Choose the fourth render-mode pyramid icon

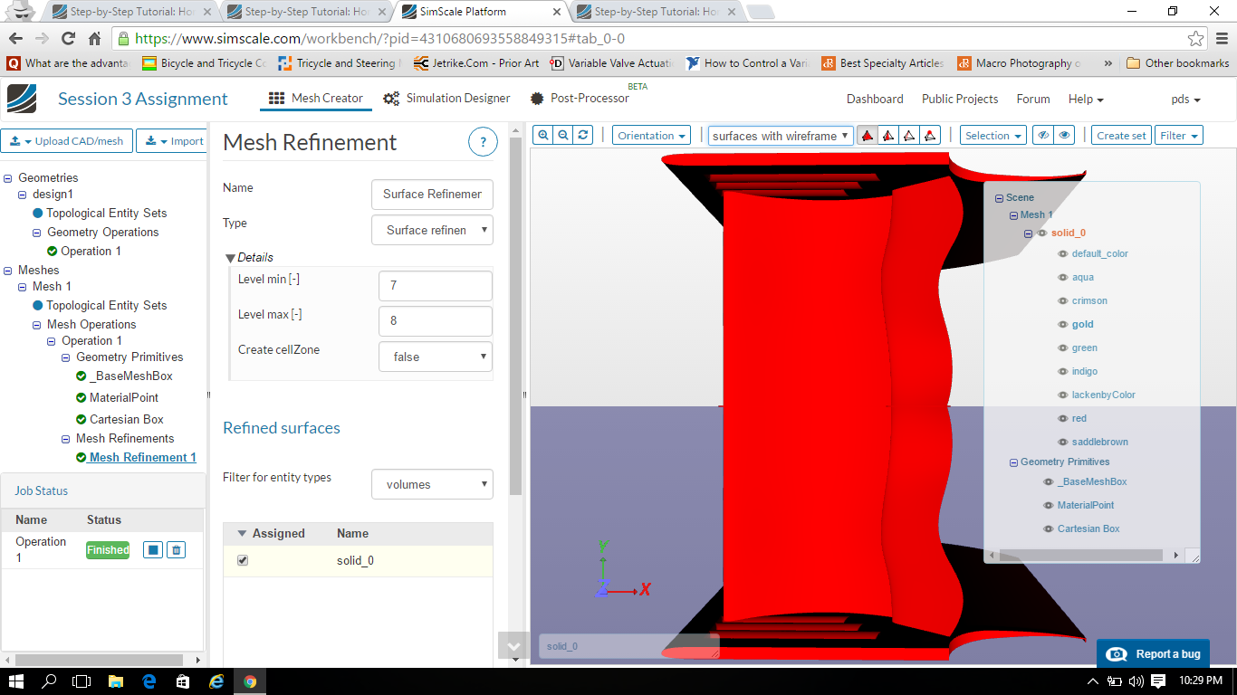pos(930,136)
